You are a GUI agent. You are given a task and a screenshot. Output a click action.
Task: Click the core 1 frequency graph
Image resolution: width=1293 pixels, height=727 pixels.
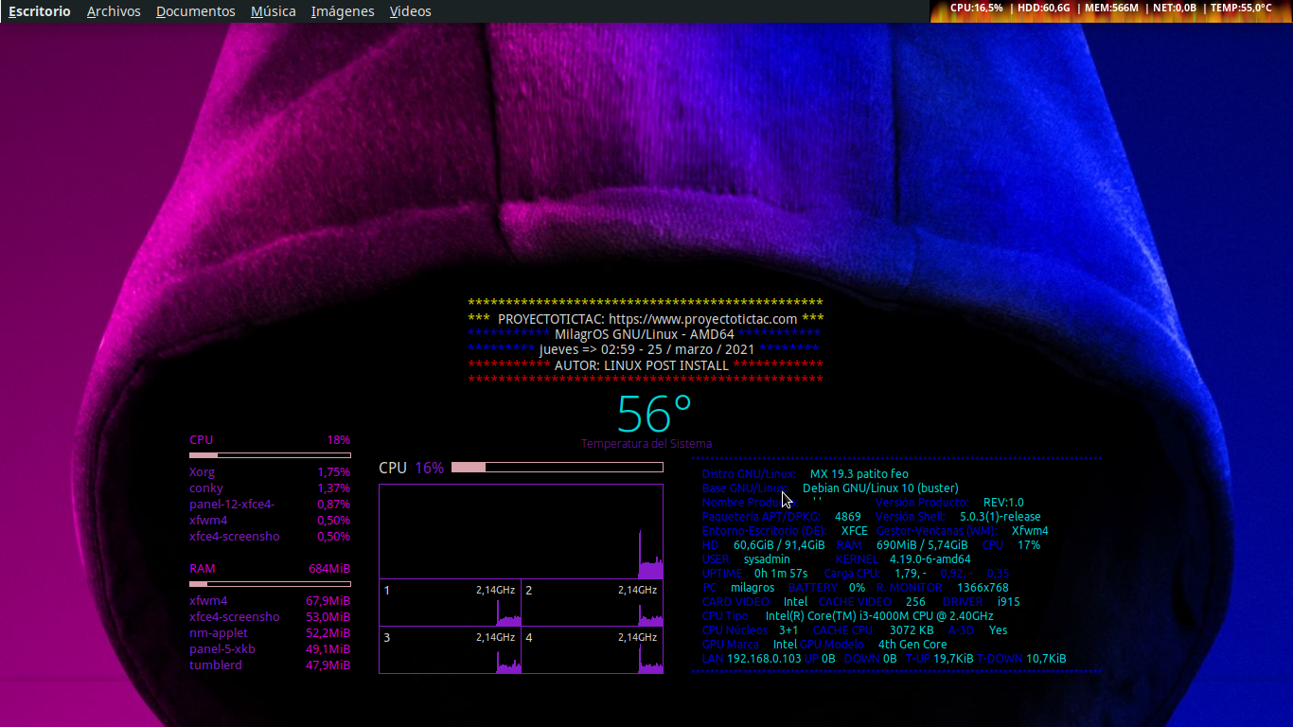click(450, 602)
